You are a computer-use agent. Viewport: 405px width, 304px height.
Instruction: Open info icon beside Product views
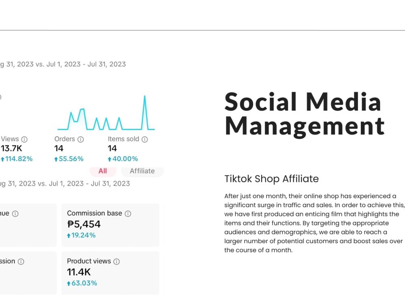tap(117, 261)
